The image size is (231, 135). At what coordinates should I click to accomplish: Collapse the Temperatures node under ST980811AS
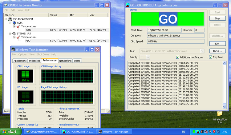(x=14, y=37)
